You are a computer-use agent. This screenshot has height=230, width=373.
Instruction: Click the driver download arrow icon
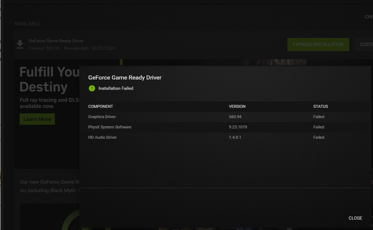[x=20, y=44]
